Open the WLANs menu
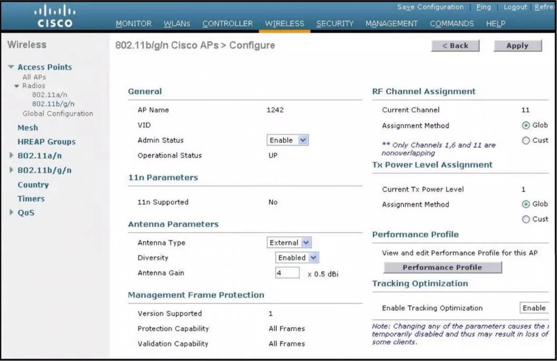Viewport: 557px width, 361px height. tap(177, 23)
